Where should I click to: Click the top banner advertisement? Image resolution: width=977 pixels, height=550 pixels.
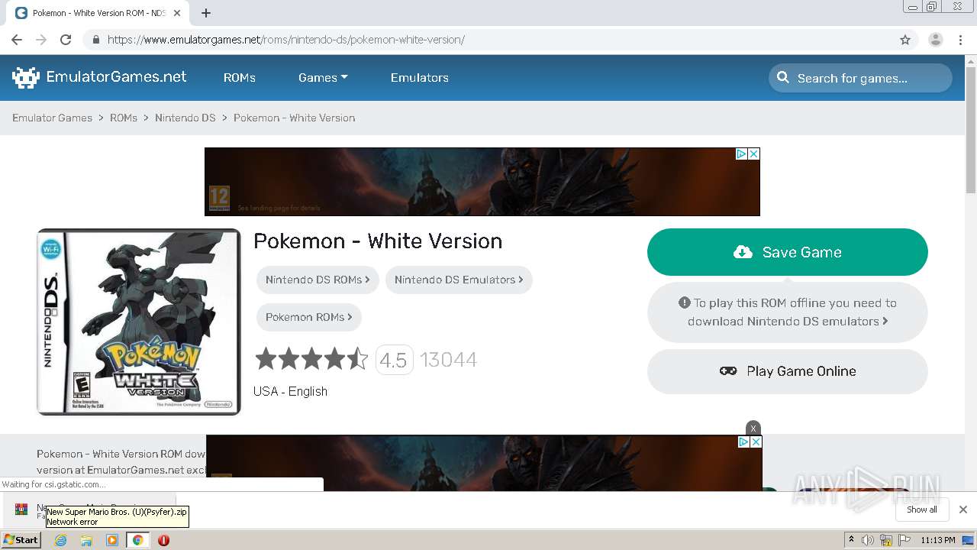[x=482, y=182]
